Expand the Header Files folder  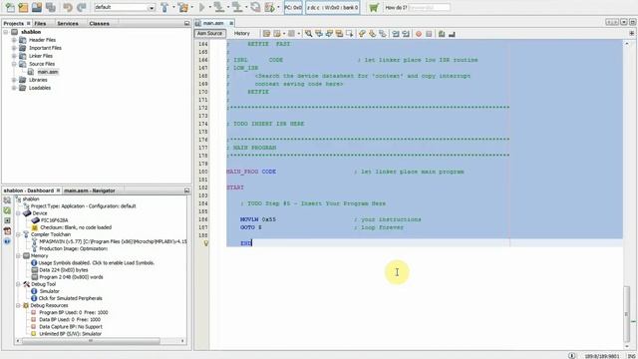pyautogui.click(x=14, y=40)
